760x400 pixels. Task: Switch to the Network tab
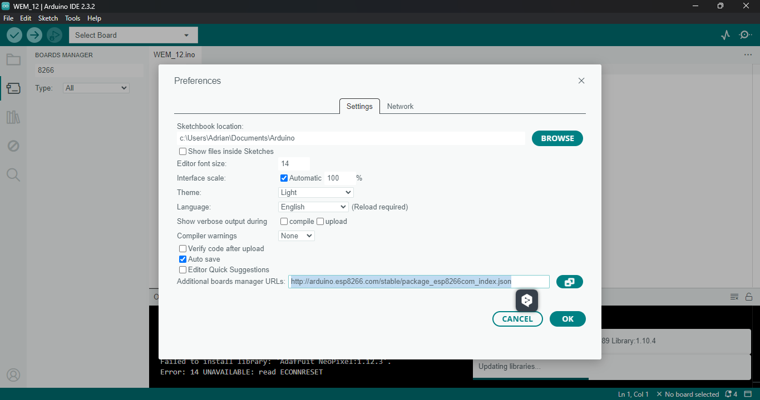pyautogui.click(x=400, y=106)
